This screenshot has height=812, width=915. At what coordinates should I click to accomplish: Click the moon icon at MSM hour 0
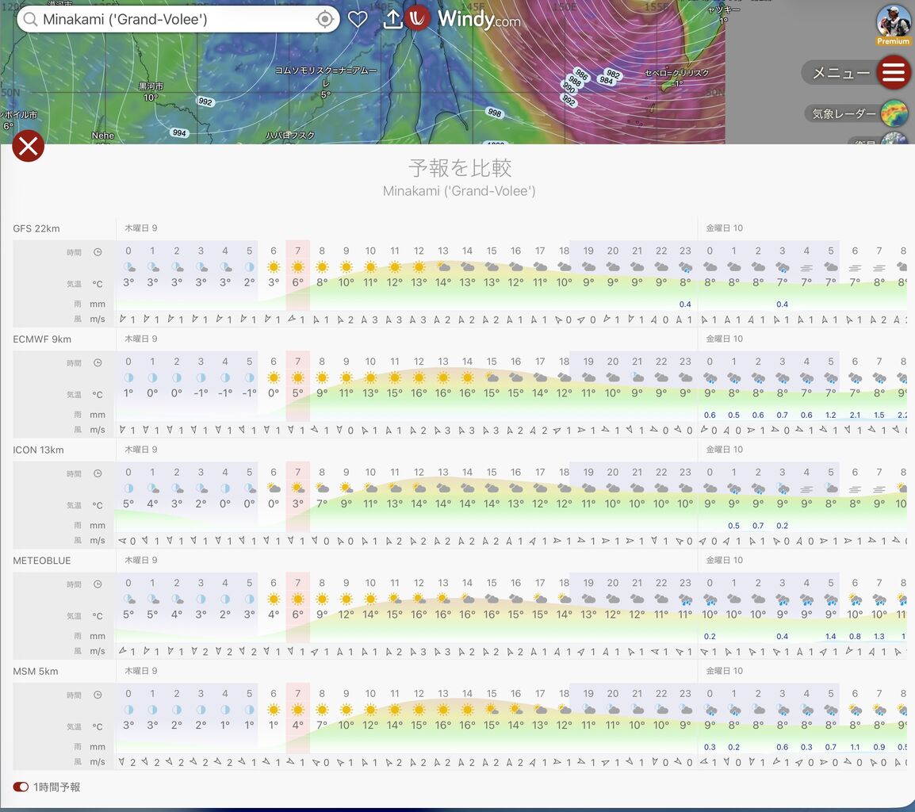point(128,710)
